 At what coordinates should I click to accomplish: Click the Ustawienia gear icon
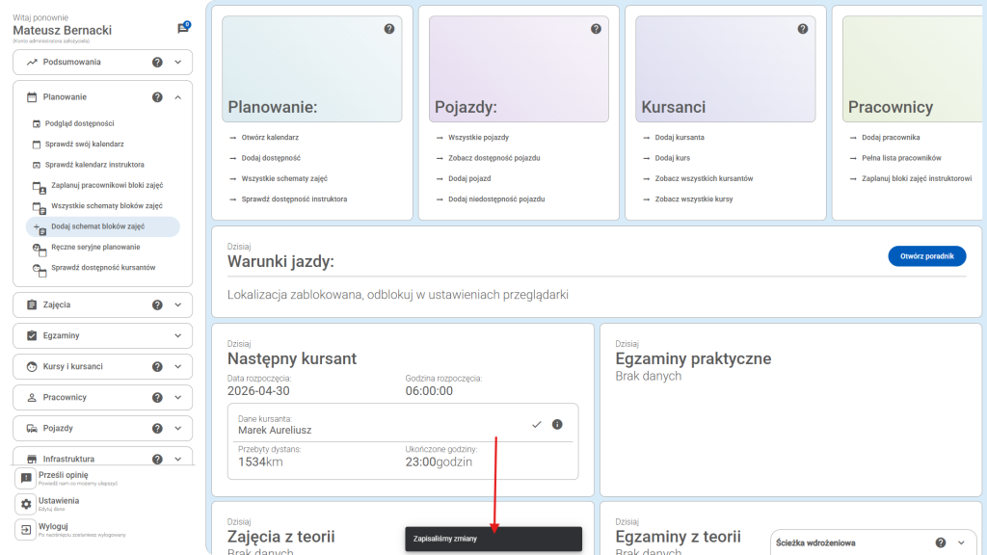coord(27,504)
